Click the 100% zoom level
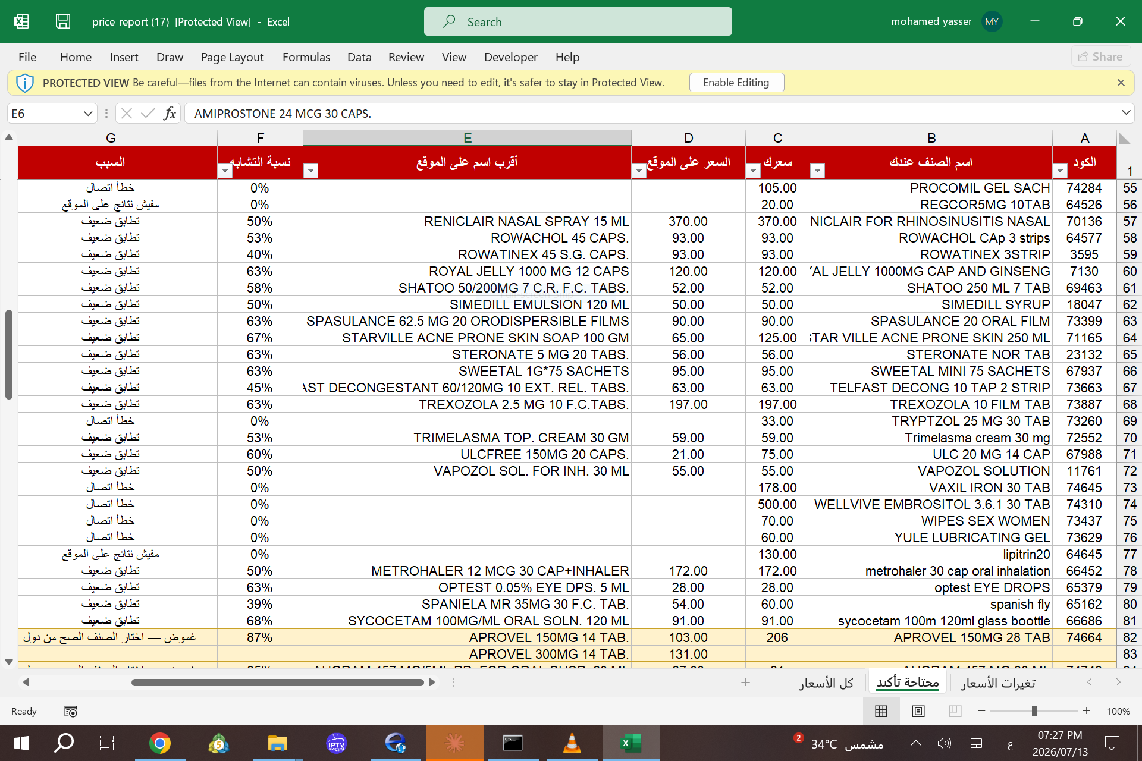Screen dimensions: 1142x761 (x=1118, y=711)
